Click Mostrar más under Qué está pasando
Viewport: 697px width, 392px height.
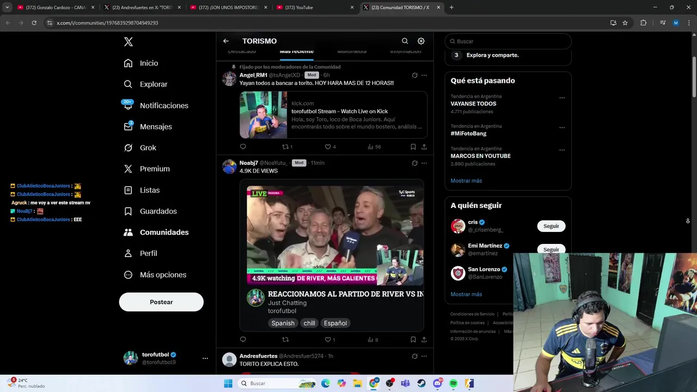click(x=466, y=181)
